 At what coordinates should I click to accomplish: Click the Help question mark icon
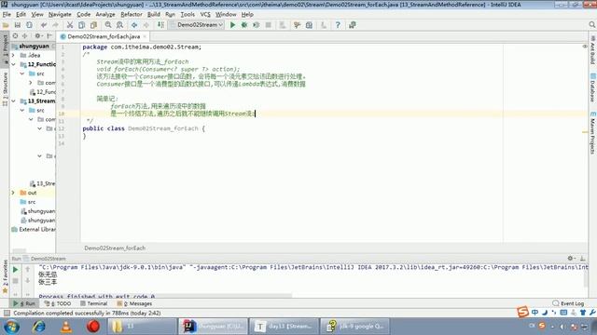coord(338,25)
